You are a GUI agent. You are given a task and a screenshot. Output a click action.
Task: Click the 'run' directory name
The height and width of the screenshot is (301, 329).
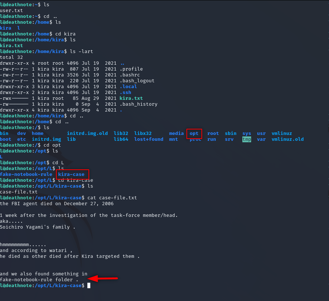(212, 139)
